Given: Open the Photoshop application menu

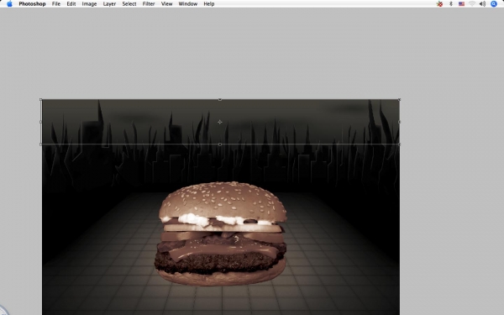Looking at the screenshot, I should pyautogui.click(x=32, y=4).
